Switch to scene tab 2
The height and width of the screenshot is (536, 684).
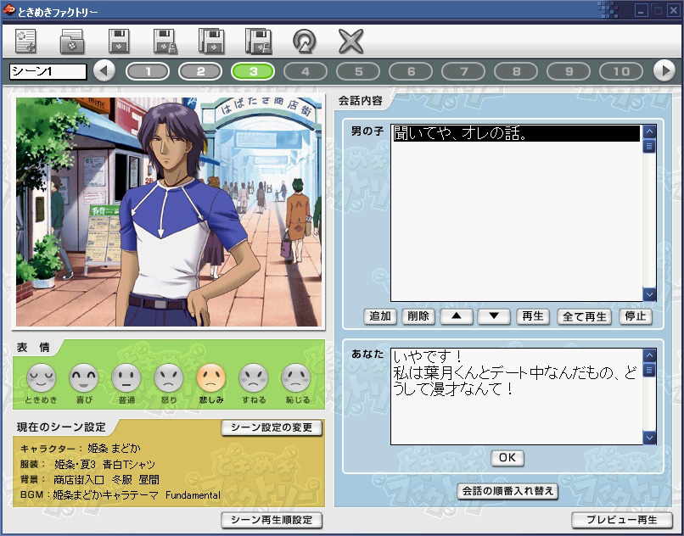(200, 71)
